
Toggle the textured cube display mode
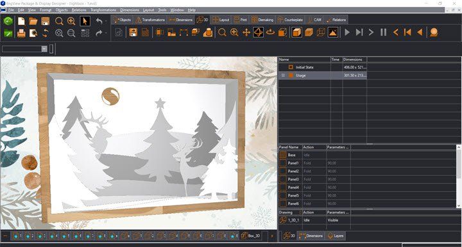pos(309,32)
